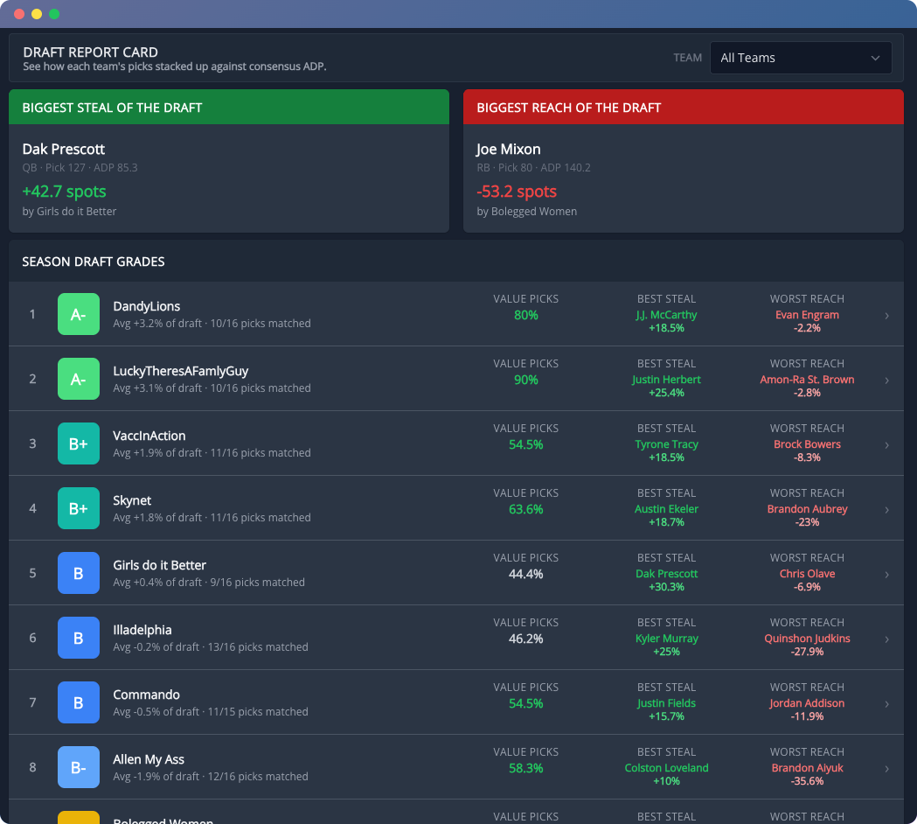
Task: Click Commando B grade badge
Action: [79, 702]
